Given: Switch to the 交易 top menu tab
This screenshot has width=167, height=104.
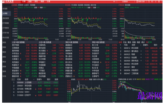Looking at the screenshot, I should (49, 2).
